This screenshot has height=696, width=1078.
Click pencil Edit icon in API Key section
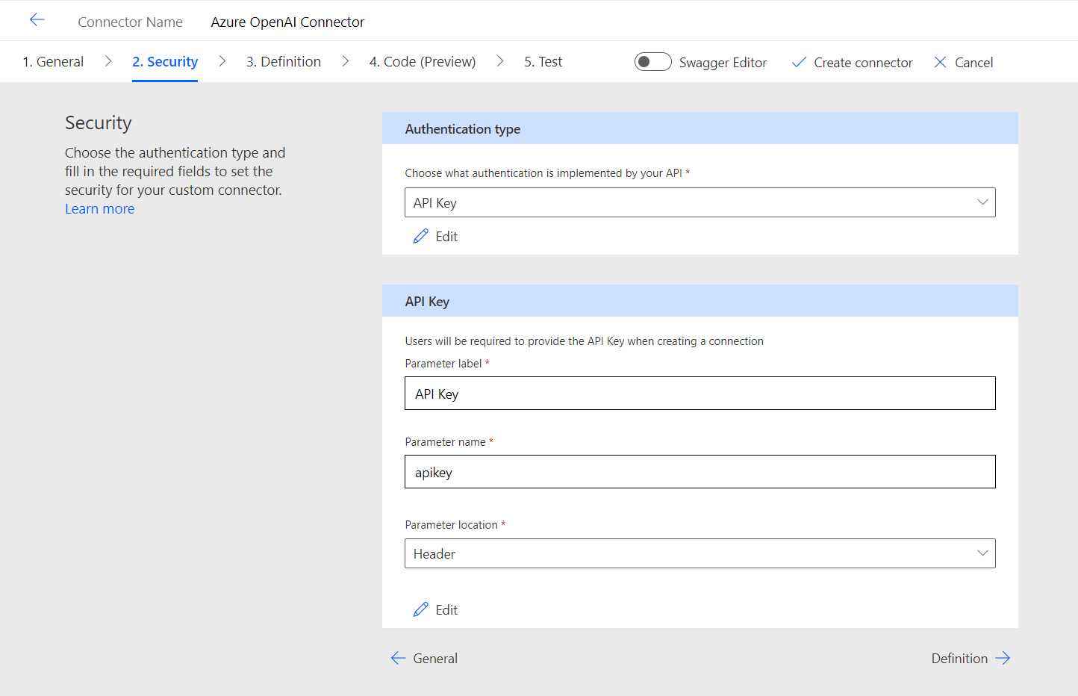click(421, 610)
